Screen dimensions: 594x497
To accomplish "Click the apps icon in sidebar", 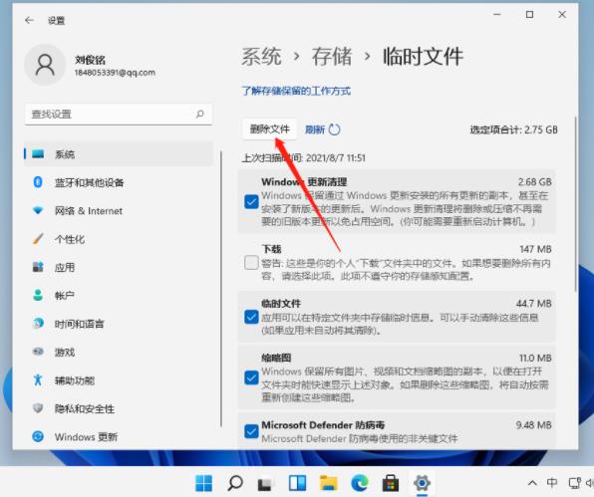I will coord(38,267).
